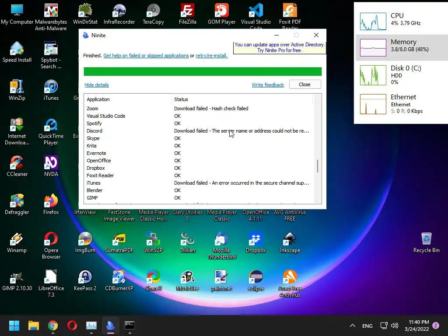Click Hide details in Ninite
448x336 pixels.
pyautogui.click(x=97, y=85)
